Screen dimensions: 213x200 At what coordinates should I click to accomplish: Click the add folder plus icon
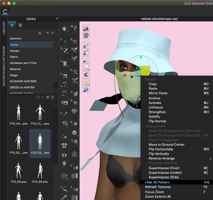(47, 33)
